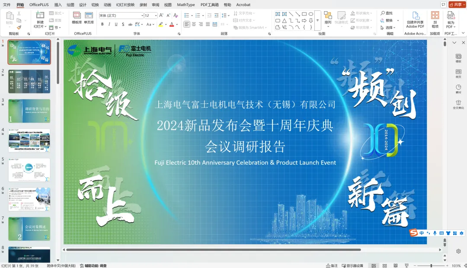Open the side pane template (模板) icon
The image size is (467, 268).
pos(458,58)
